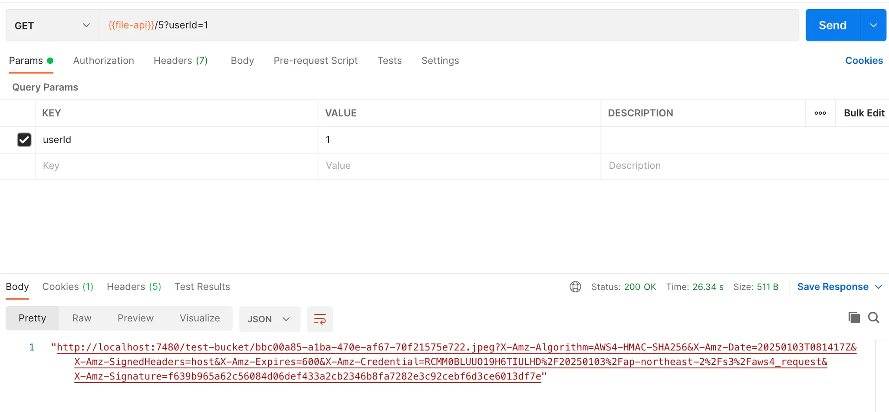Screen dimensions: 889x412
Task: Open the Authorization tab
Action: tap(103, 61)
